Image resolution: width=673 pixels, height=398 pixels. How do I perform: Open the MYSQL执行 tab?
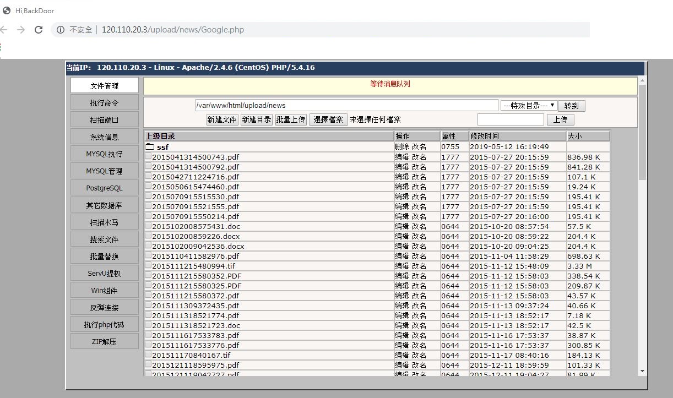(x=105, y=154)
